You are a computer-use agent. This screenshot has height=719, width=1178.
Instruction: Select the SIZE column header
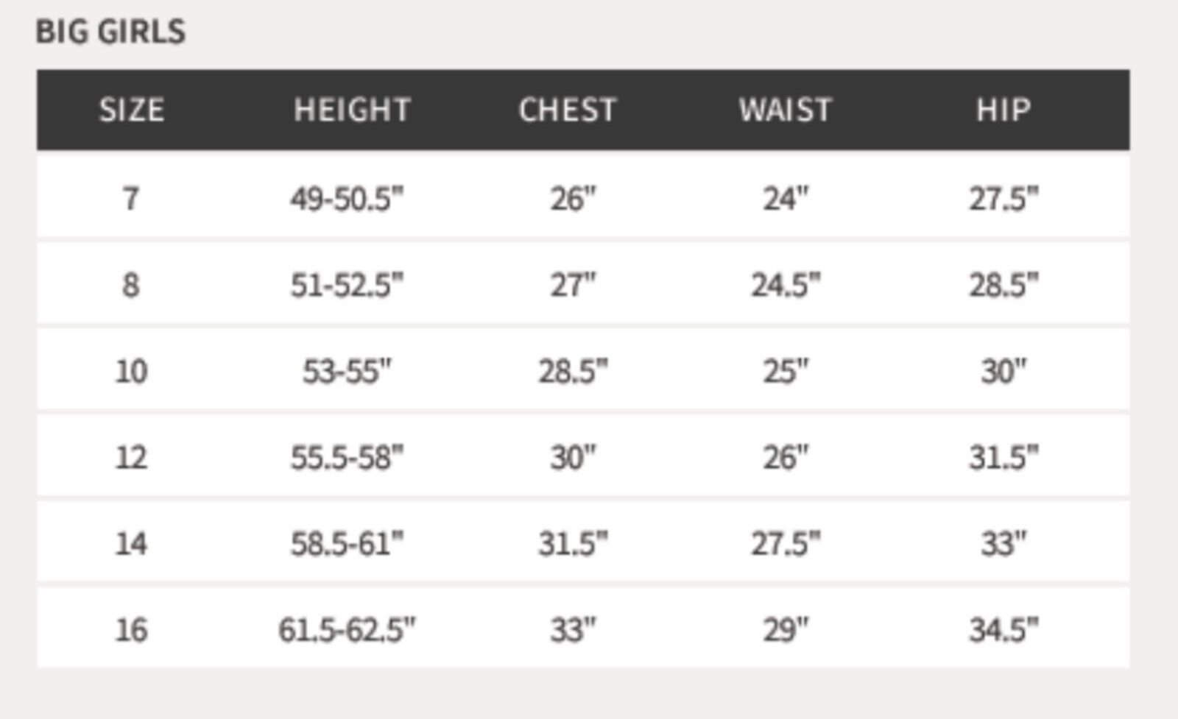tap(132, 110)
